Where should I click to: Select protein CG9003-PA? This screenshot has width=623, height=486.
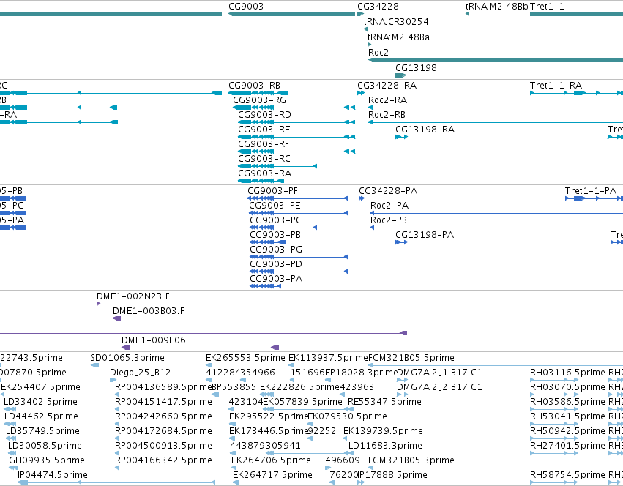tap(276, 280)
